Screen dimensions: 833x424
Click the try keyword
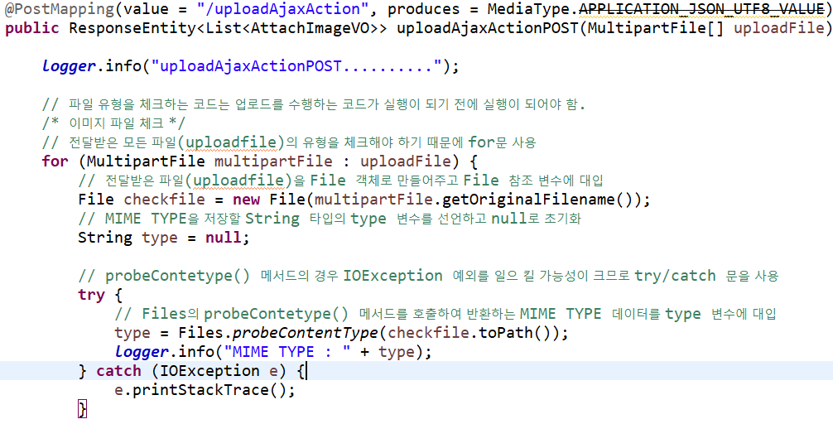91,295
